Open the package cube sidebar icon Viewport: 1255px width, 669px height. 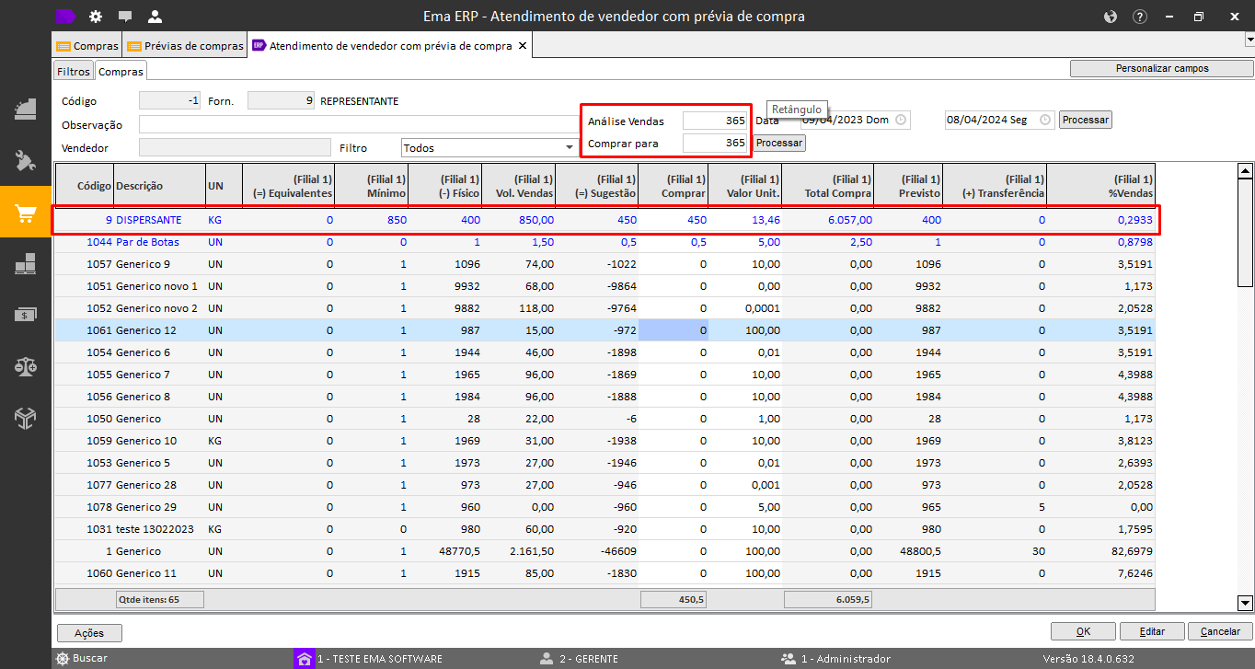tap(26, 419)
